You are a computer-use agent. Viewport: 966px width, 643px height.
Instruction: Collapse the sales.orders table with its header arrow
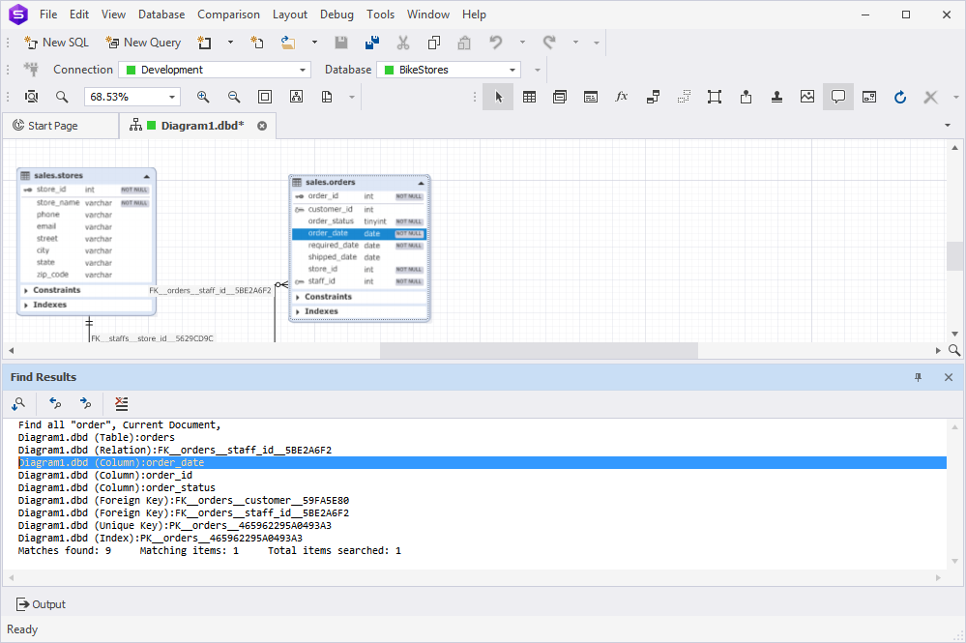tap(422, 183)
